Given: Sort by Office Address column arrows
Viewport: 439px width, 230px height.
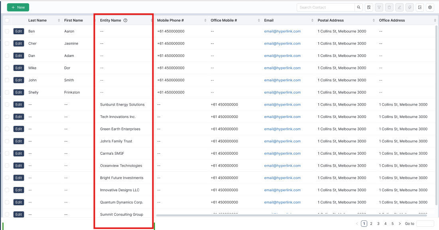Looking at the screenshot, I should coord(435,20).
